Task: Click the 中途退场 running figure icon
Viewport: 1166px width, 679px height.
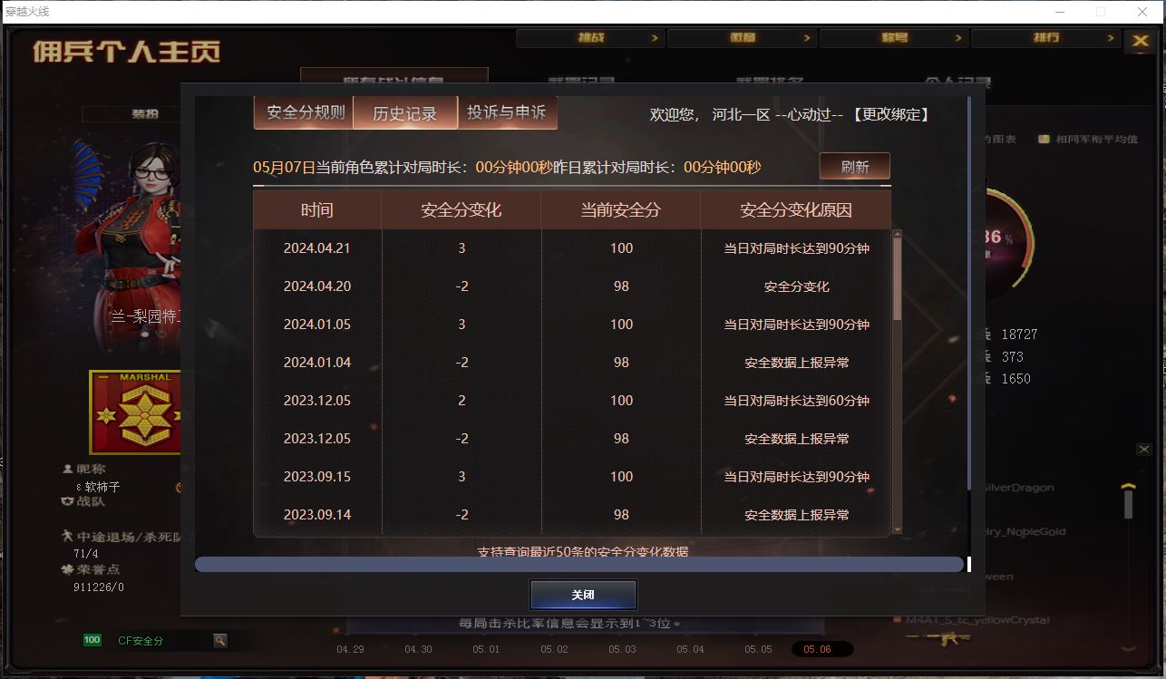Action: click(66, 537)
